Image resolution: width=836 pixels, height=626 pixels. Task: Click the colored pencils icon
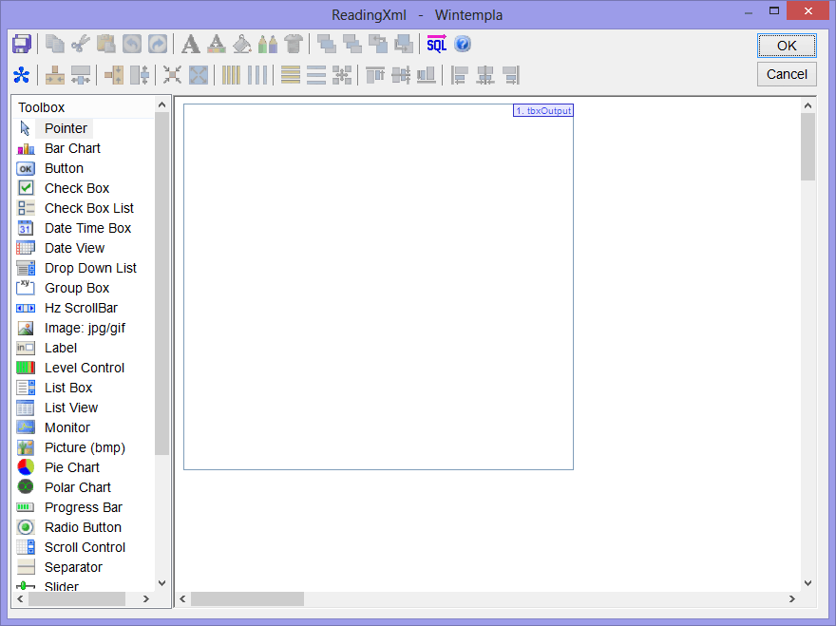click(x=268, y=45)
